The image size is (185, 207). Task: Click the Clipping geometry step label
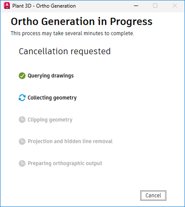pyautogui.click(x=50, y=120)
